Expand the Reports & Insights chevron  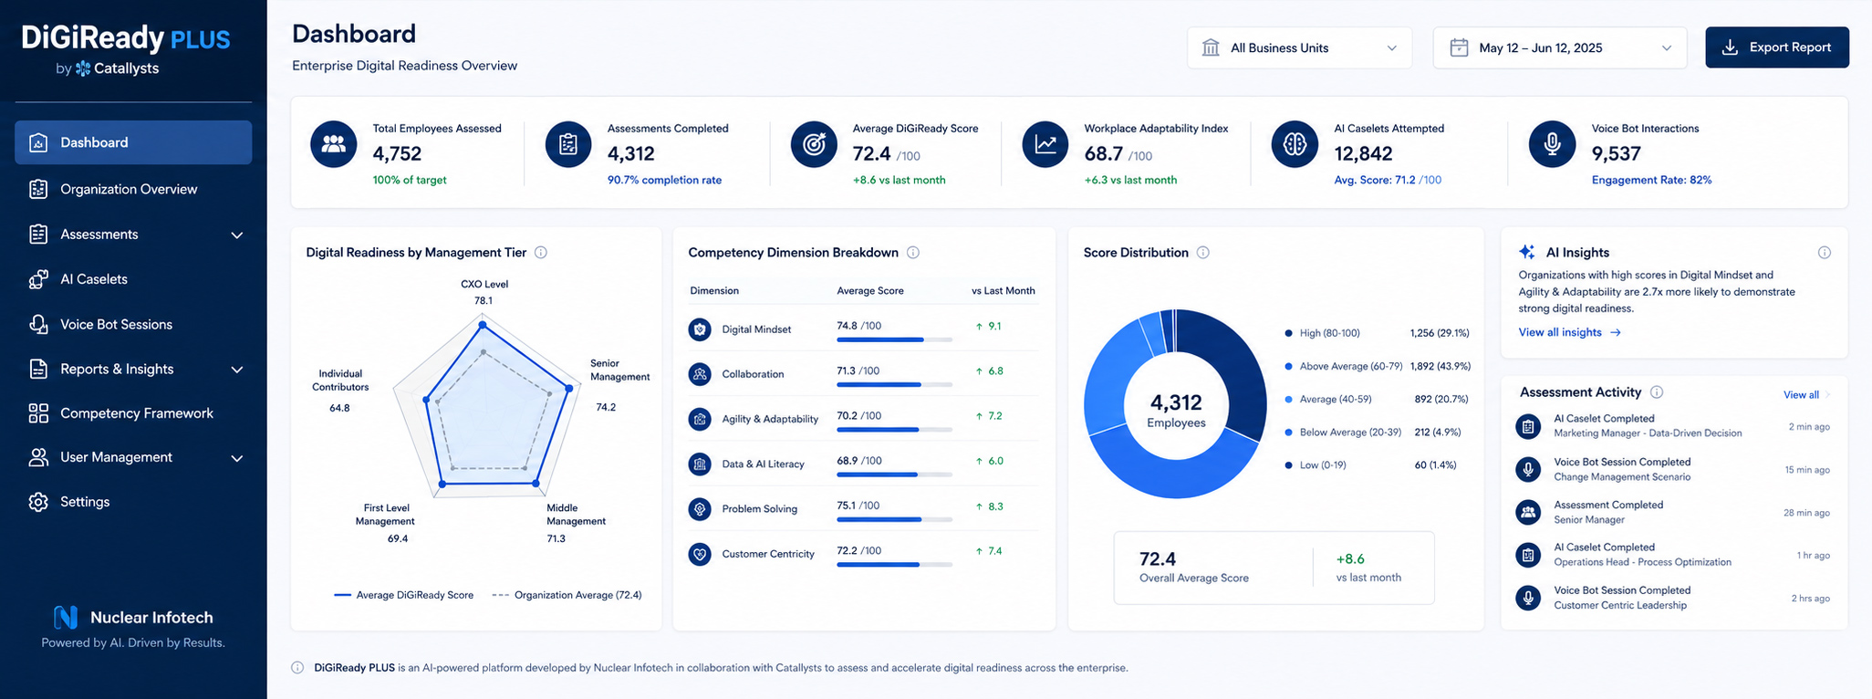click(x=237, y=370)
